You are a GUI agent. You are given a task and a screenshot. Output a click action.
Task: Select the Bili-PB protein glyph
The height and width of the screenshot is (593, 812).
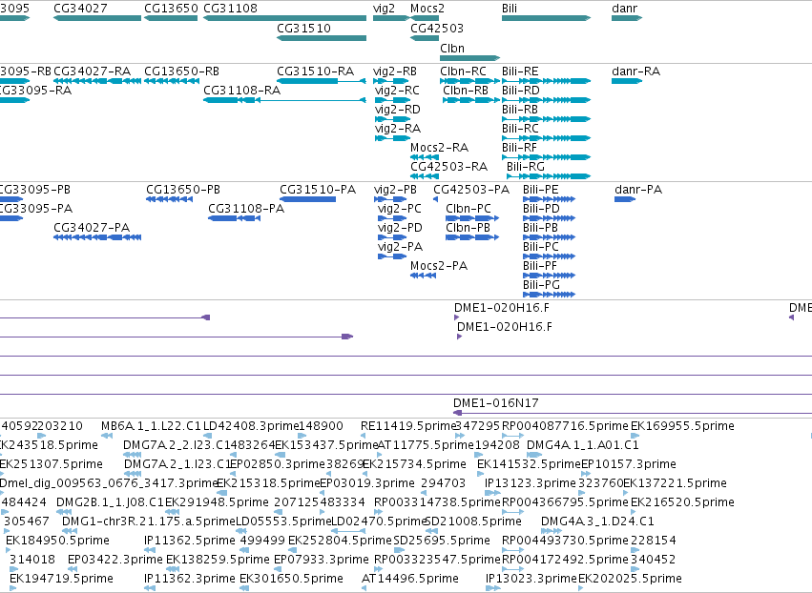point(549,237)
